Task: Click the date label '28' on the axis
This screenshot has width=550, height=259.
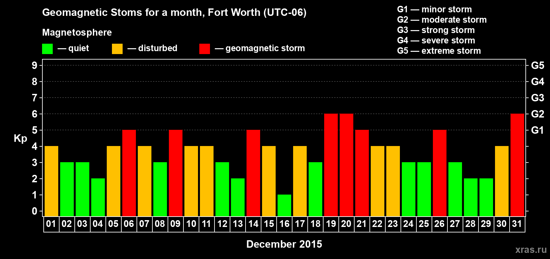Action: [470, 224]
